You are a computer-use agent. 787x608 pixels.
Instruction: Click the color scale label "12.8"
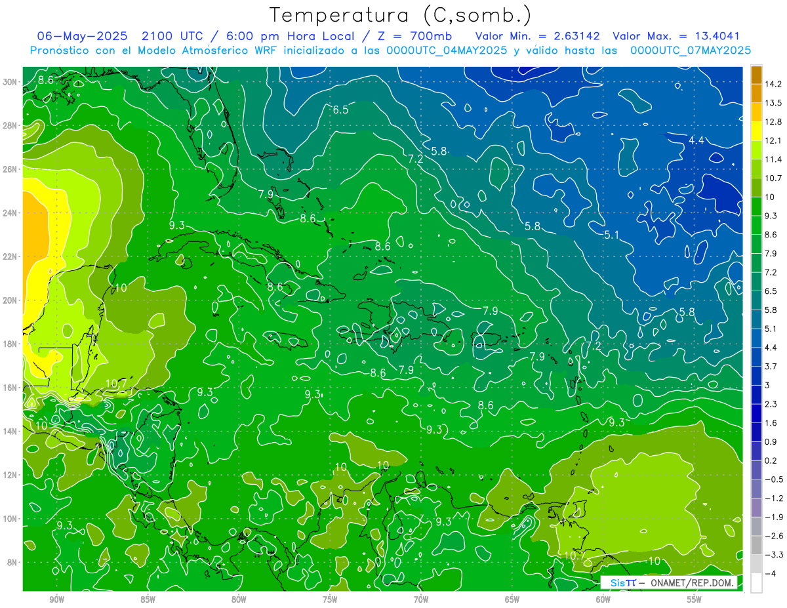tap(773, 122)
